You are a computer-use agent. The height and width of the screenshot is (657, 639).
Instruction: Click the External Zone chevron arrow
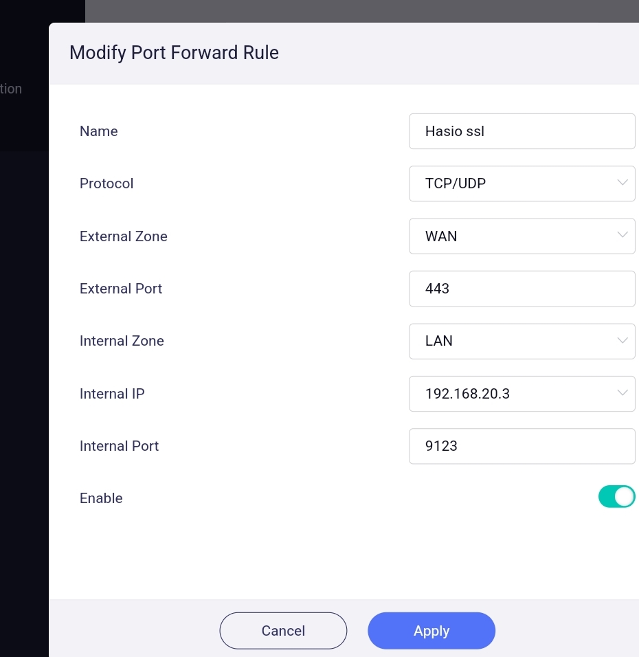point(623,235)
